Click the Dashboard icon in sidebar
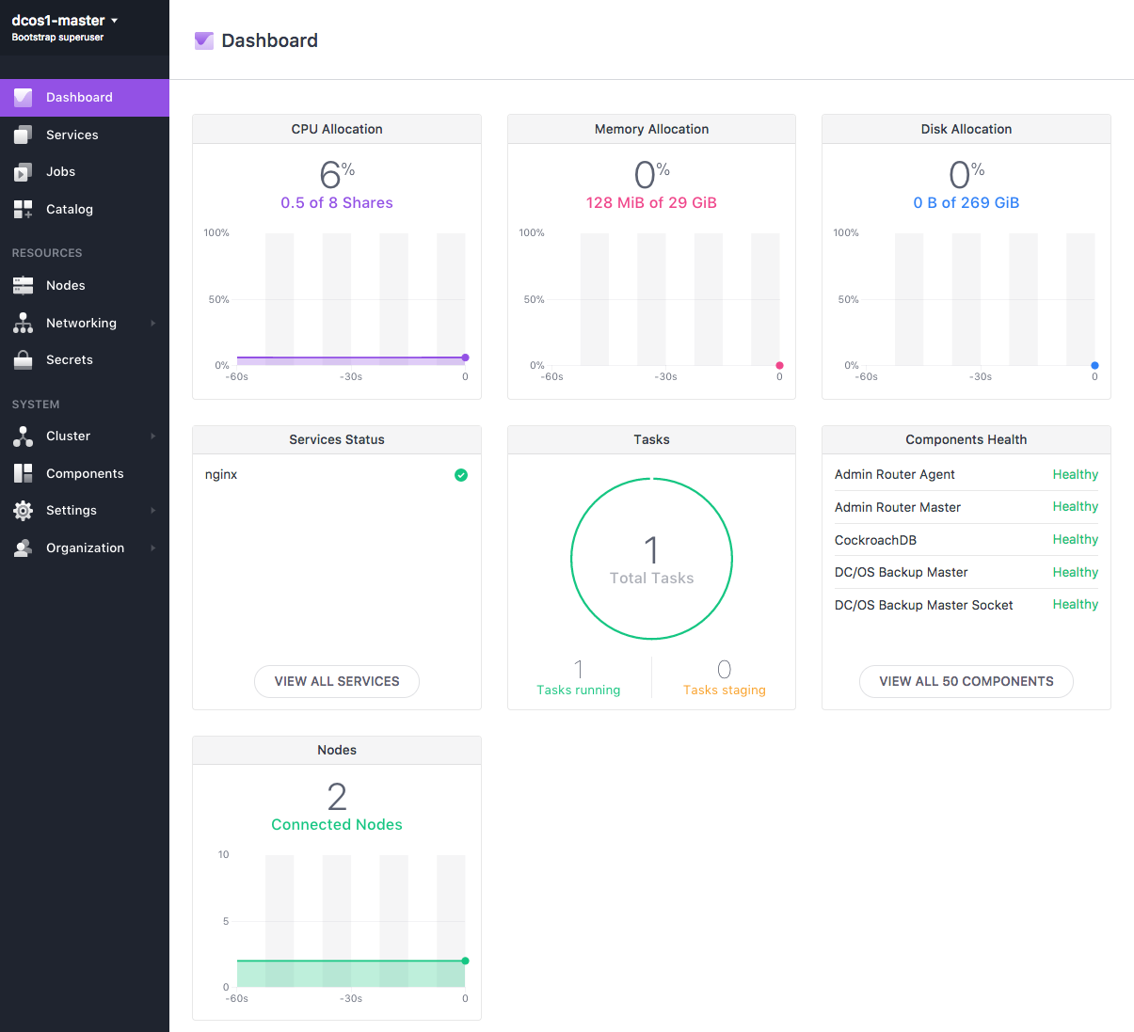 (24, 97)
